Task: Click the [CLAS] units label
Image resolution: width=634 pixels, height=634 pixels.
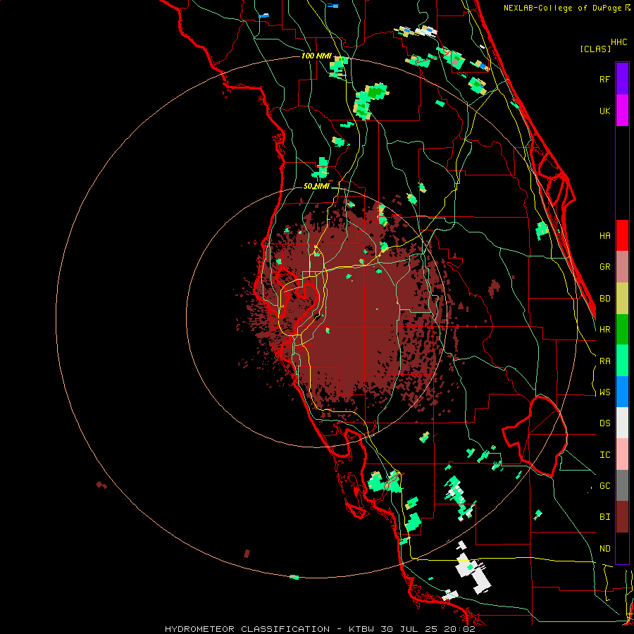Action: (595, 49)
